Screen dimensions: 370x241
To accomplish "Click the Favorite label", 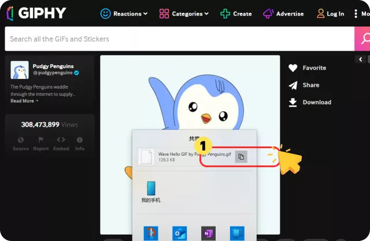I will (314, 68).
